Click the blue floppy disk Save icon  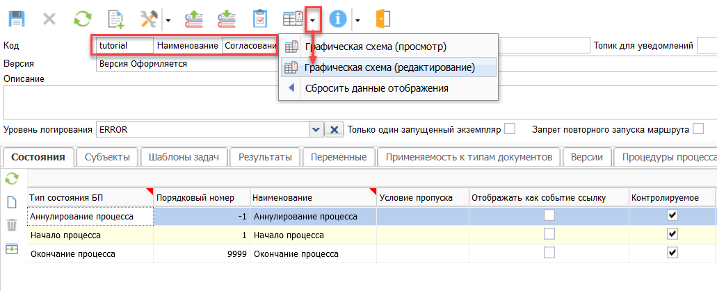(15, 18)
